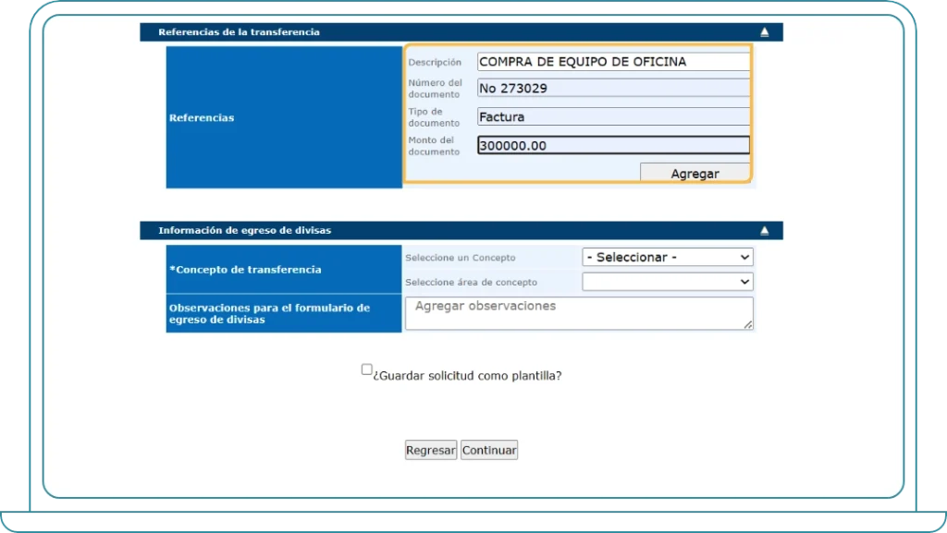Screen dimensions: 947x533
Task: Open the Seleccione un Concepto dropdown
Action: [x=668, y=257]
